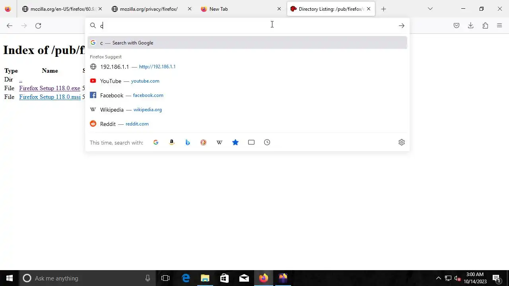Close the New Tab tab
Viewport: 509px width, 286px height.
point(279,9)
